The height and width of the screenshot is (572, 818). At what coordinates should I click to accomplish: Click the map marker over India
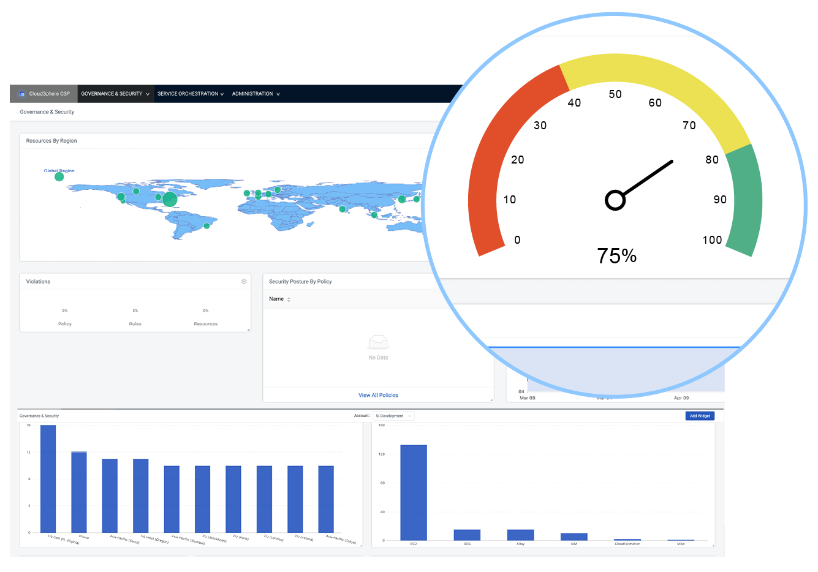343,209
